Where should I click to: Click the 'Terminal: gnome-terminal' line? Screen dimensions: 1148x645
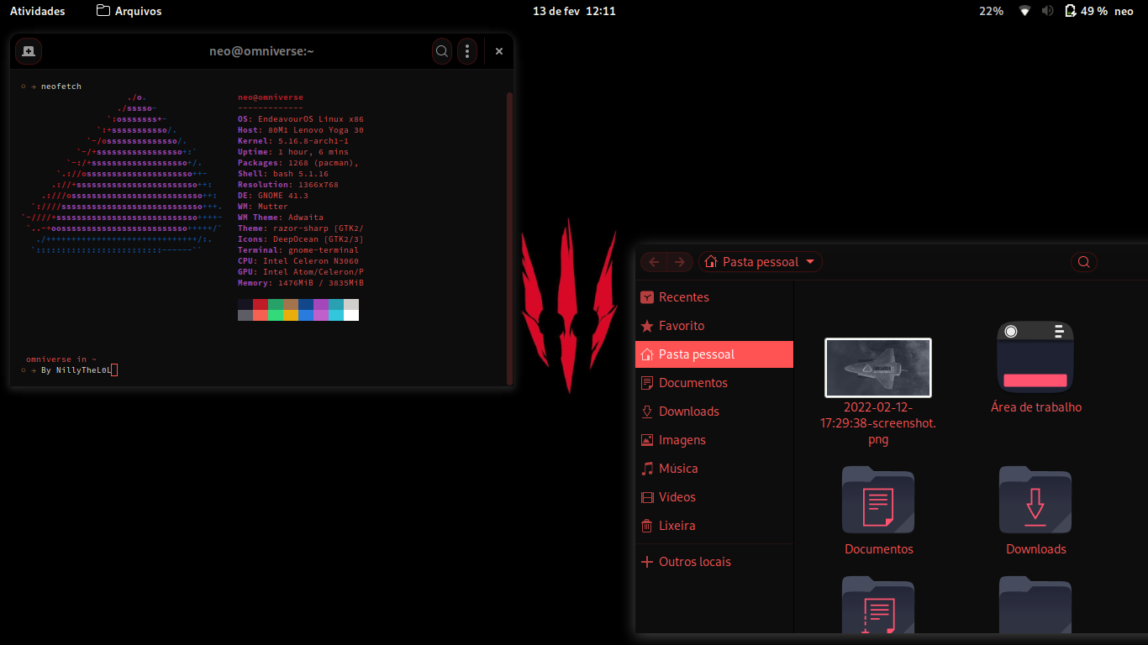click(x=298, y=250)
